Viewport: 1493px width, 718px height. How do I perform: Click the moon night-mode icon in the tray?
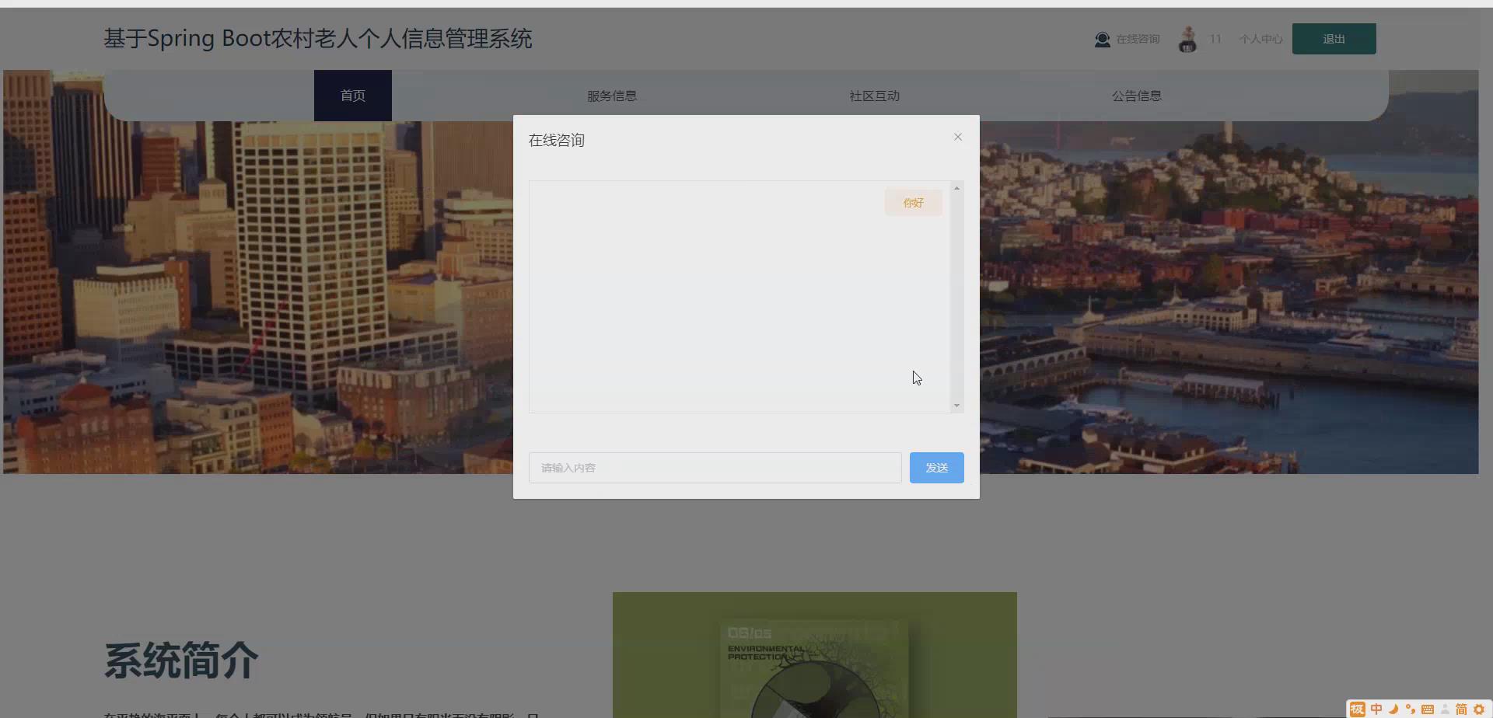1393,709
